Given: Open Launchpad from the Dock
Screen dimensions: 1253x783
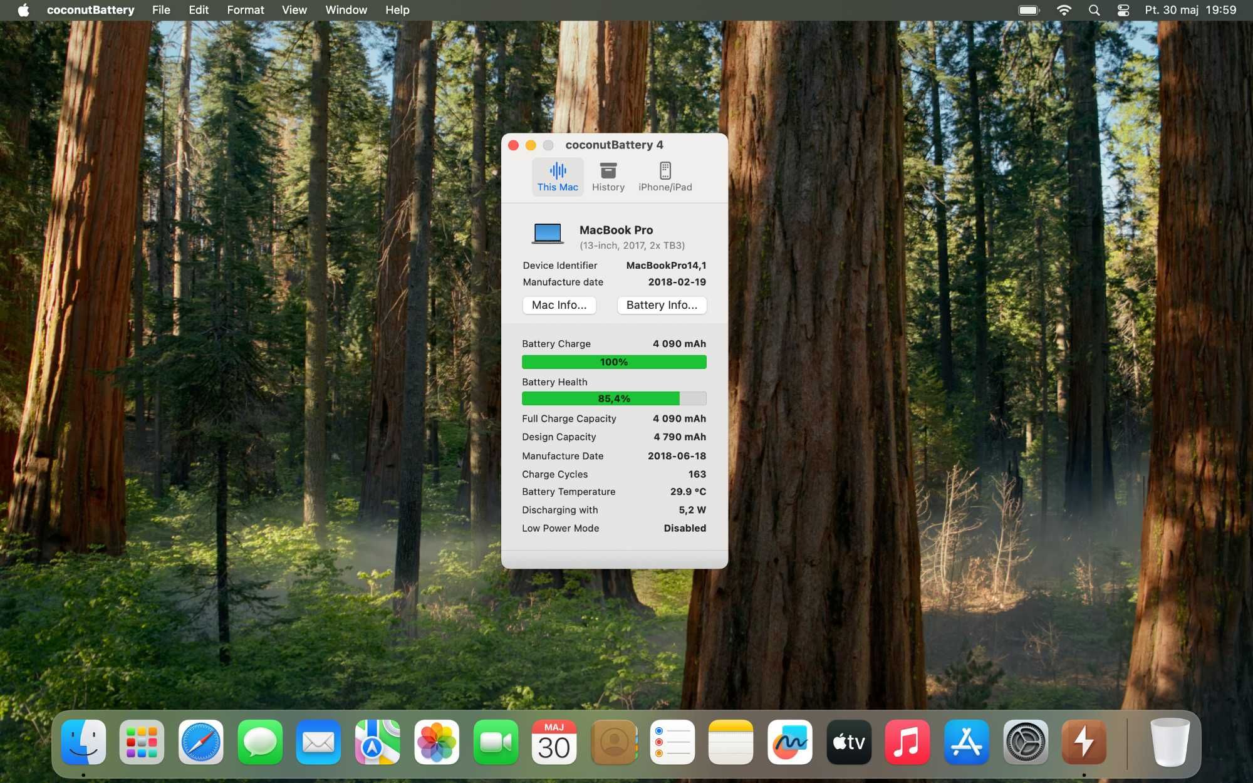Looking at the screenshot, I should [x=142, y=742].
